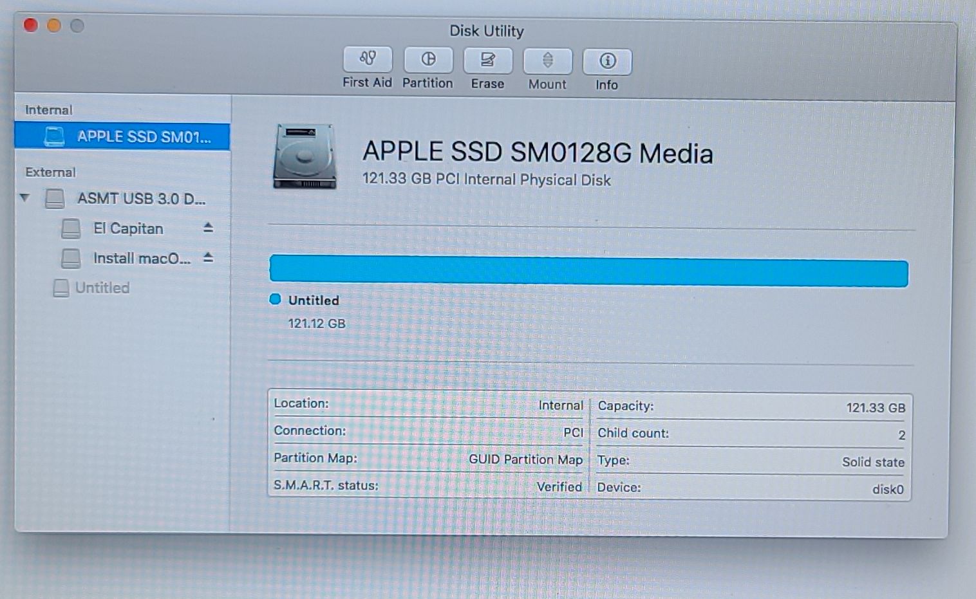Select APPLE SSD SM01 in sidebar
The height and width of the screenshot is (599, 976).
point(143,136)
